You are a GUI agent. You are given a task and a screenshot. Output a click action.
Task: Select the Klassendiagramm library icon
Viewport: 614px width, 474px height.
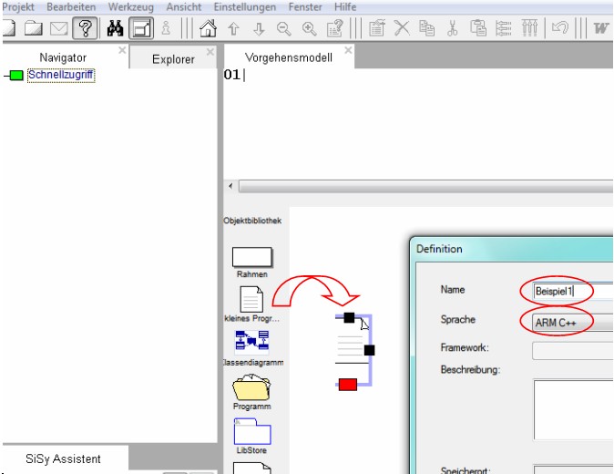coord(252,342)
